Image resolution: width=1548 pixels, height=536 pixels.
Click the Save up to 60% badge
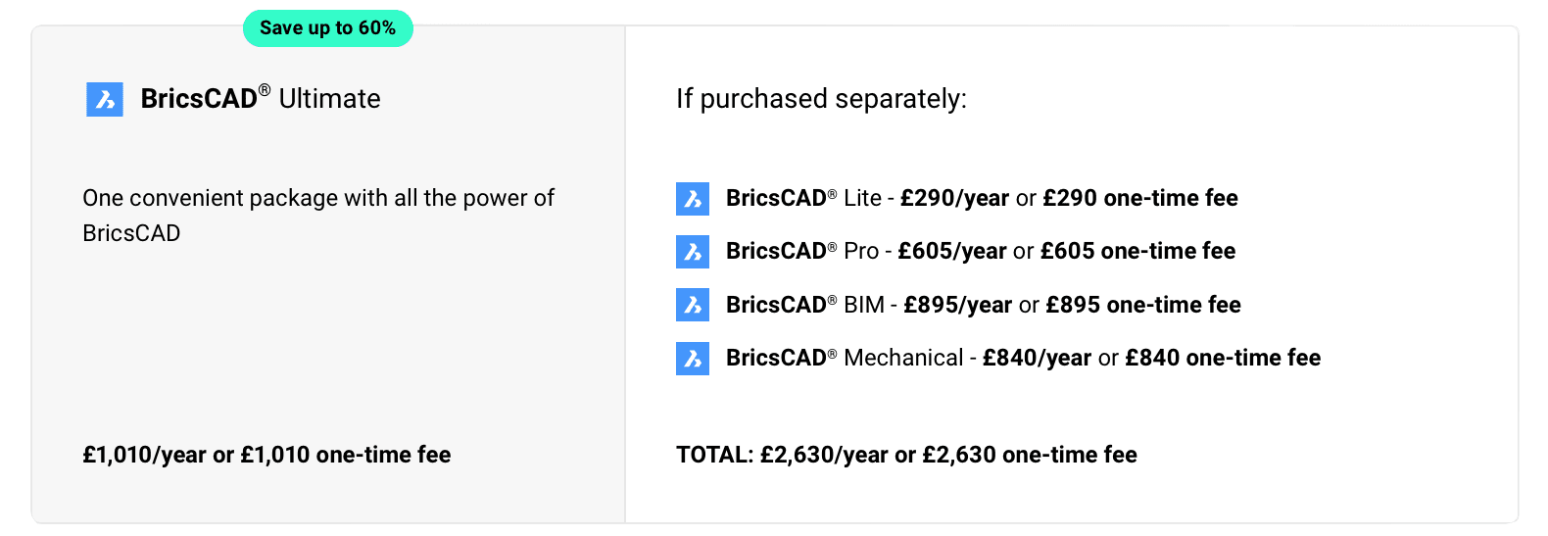coord(327,28)
